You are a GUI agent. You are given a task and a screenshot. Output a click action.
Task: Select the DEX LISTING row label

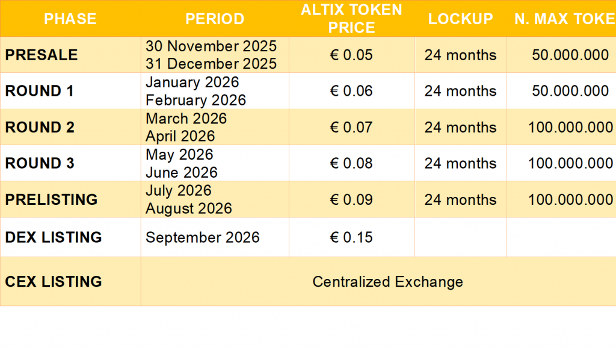54,237
